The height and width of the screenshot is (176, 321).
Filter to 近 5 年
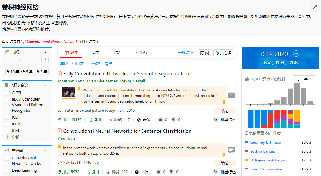[x=27, y=72]
